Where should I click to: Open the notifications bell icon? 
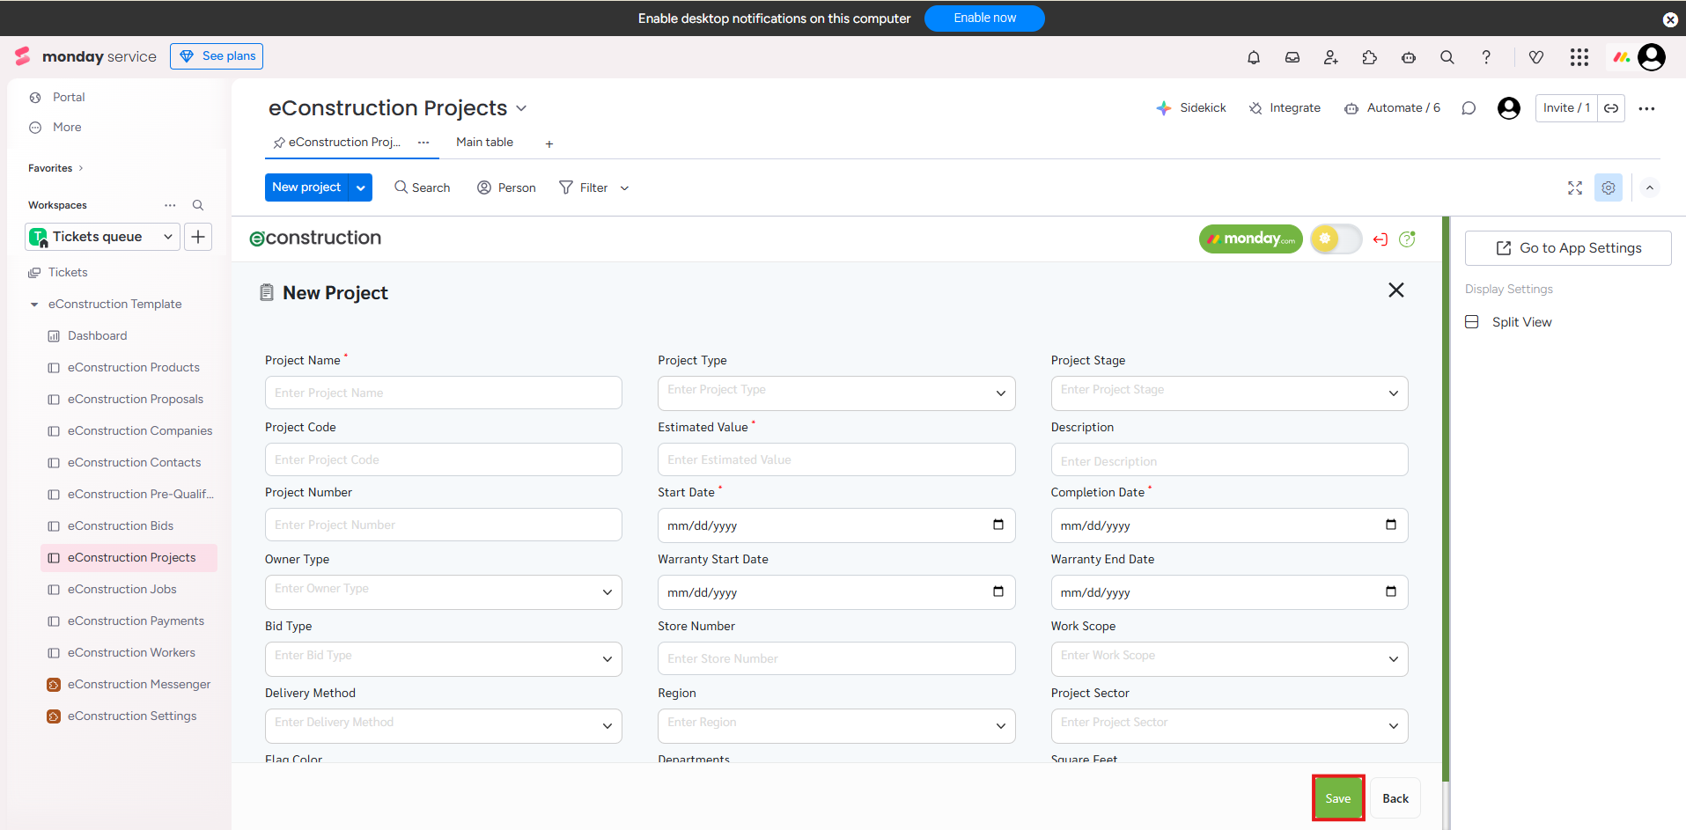[1254, 57]
